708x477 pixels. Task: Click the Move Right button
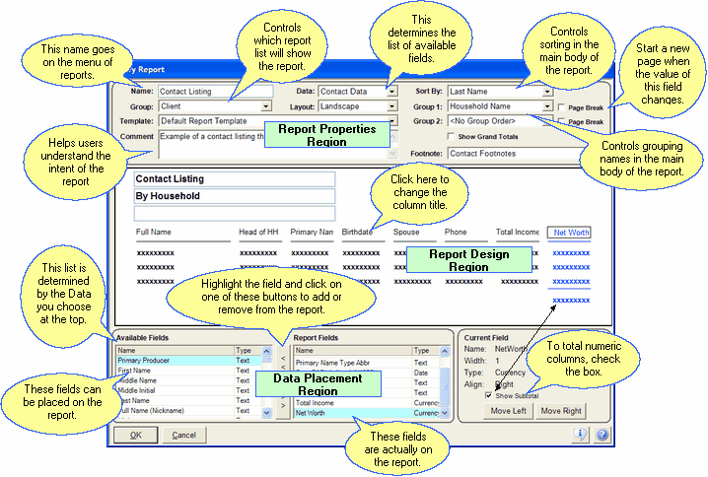[562, 410]
